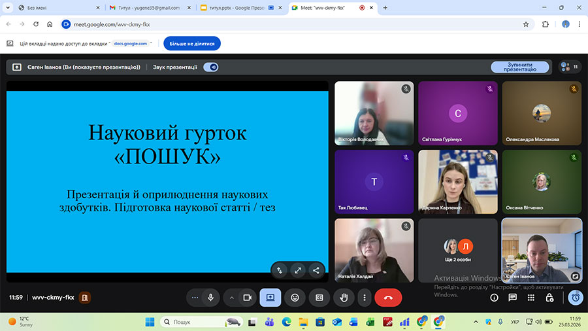Viewport: 588px width, 331px height.
Task: Click the red Leave call button
Action: [388, 298]
